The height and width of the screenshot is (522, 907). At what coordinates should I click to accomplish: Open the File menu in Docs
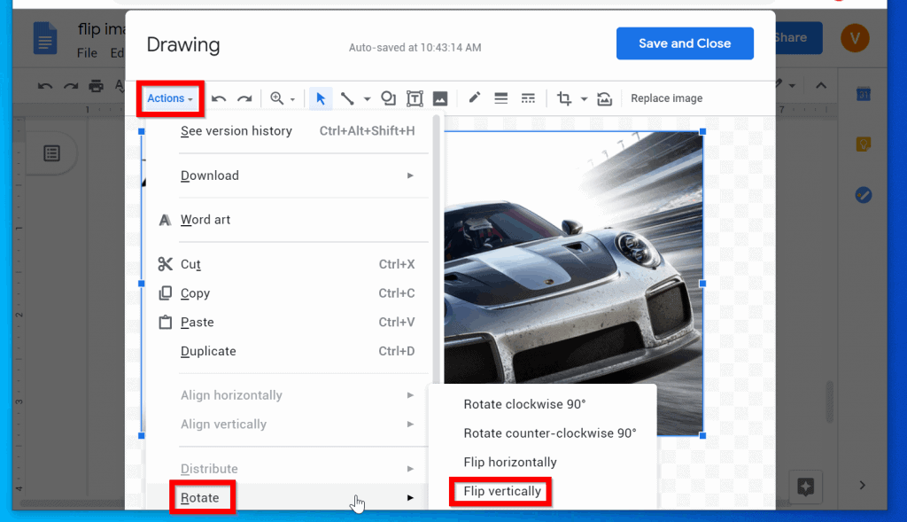(x=87, y=52)
